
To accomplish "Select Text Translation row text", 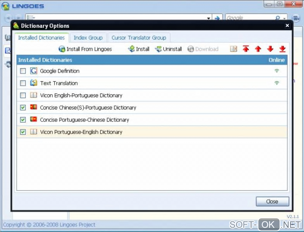I will click(x=59, y=83).
